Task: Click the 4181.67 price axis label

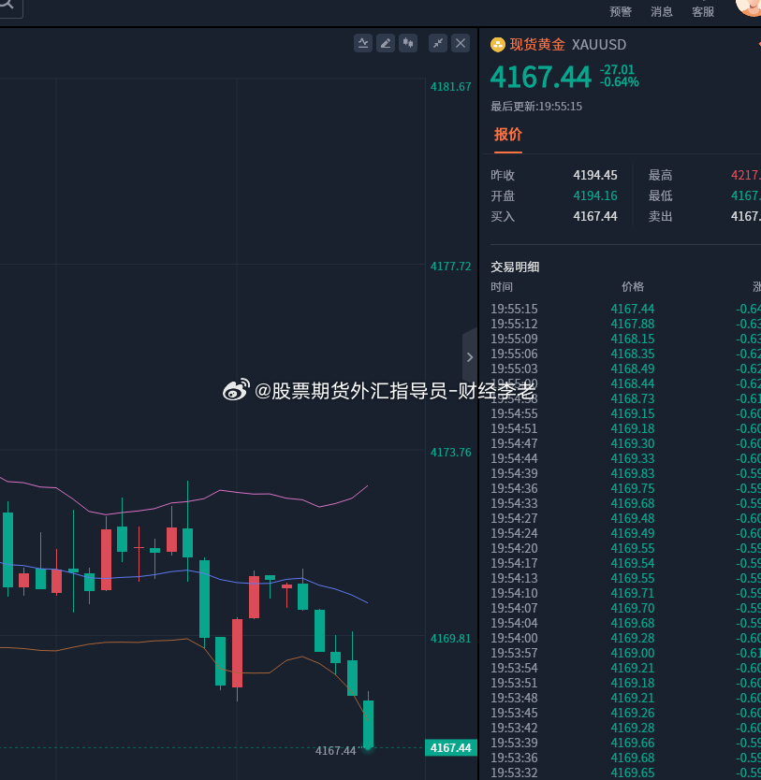Action: [450, 87]
